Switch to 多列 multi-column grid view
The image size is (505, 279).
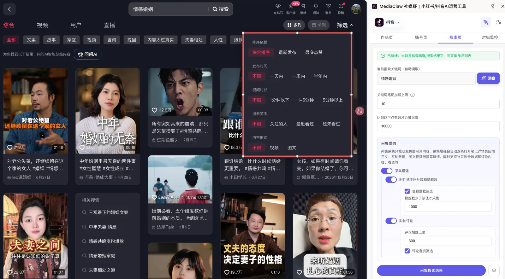pyautogui.click(x=294, y=25)
